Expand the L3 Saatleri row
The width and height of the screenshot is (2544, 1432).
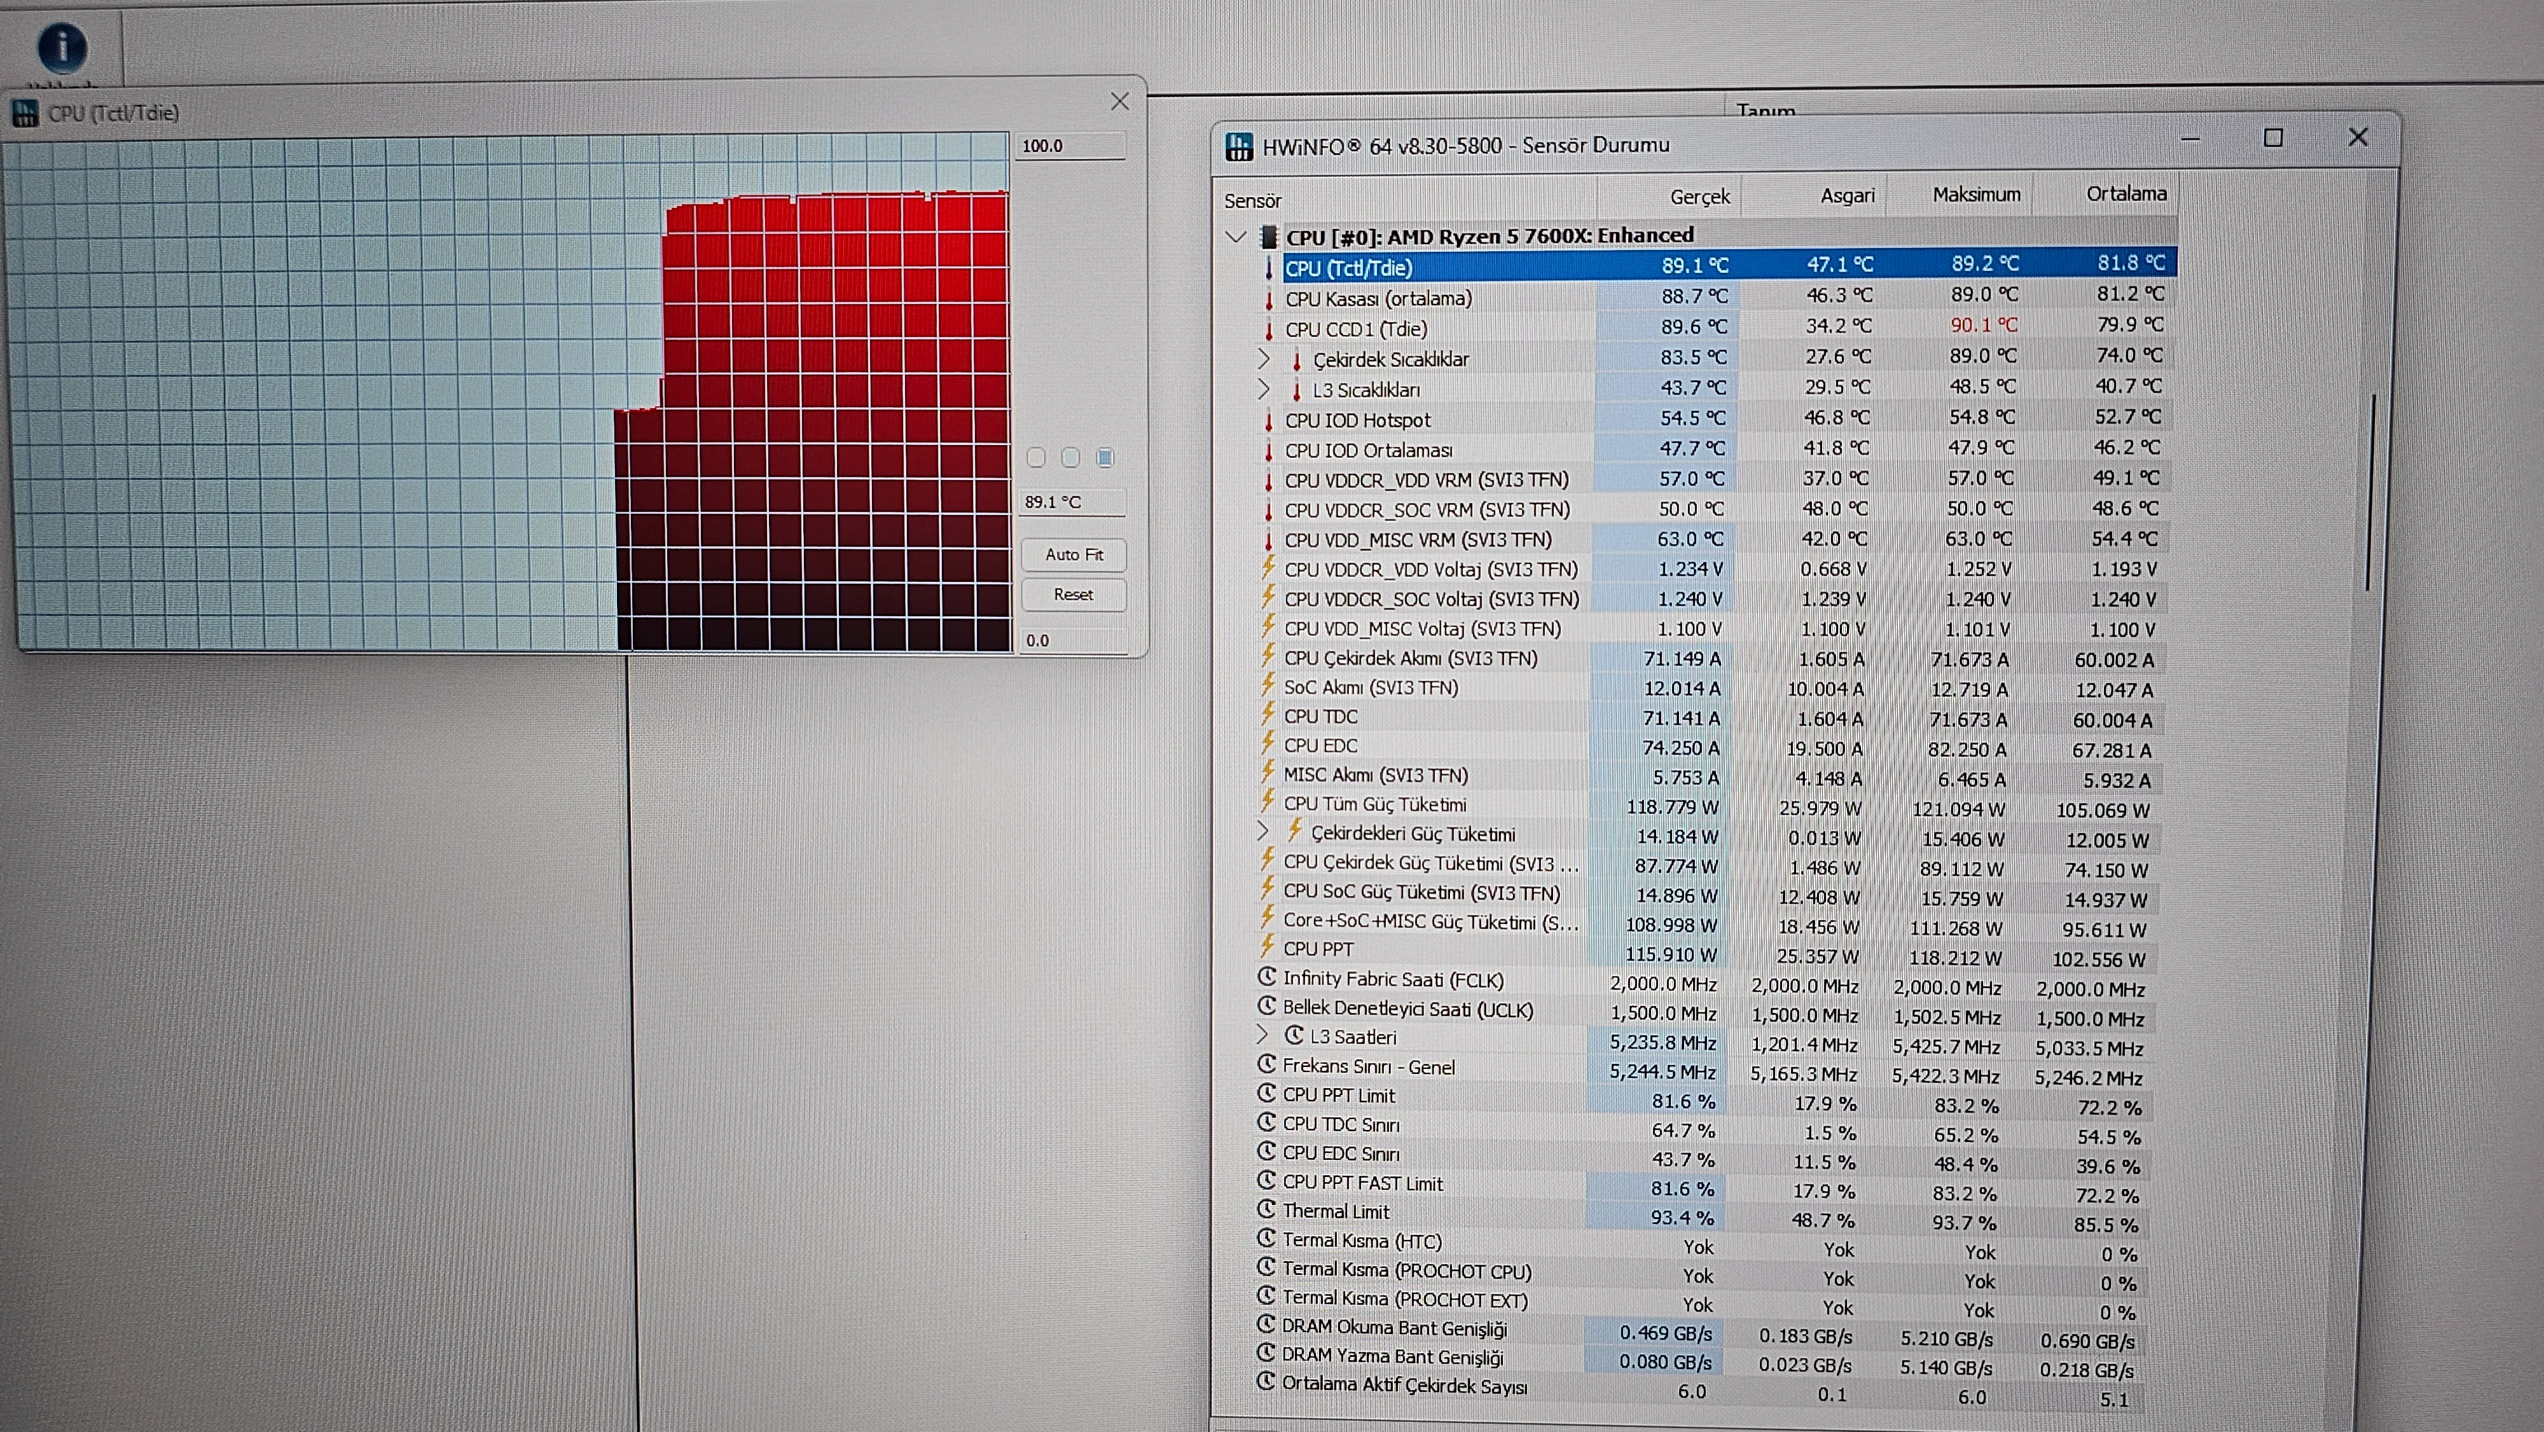tap(1262, 1035)
